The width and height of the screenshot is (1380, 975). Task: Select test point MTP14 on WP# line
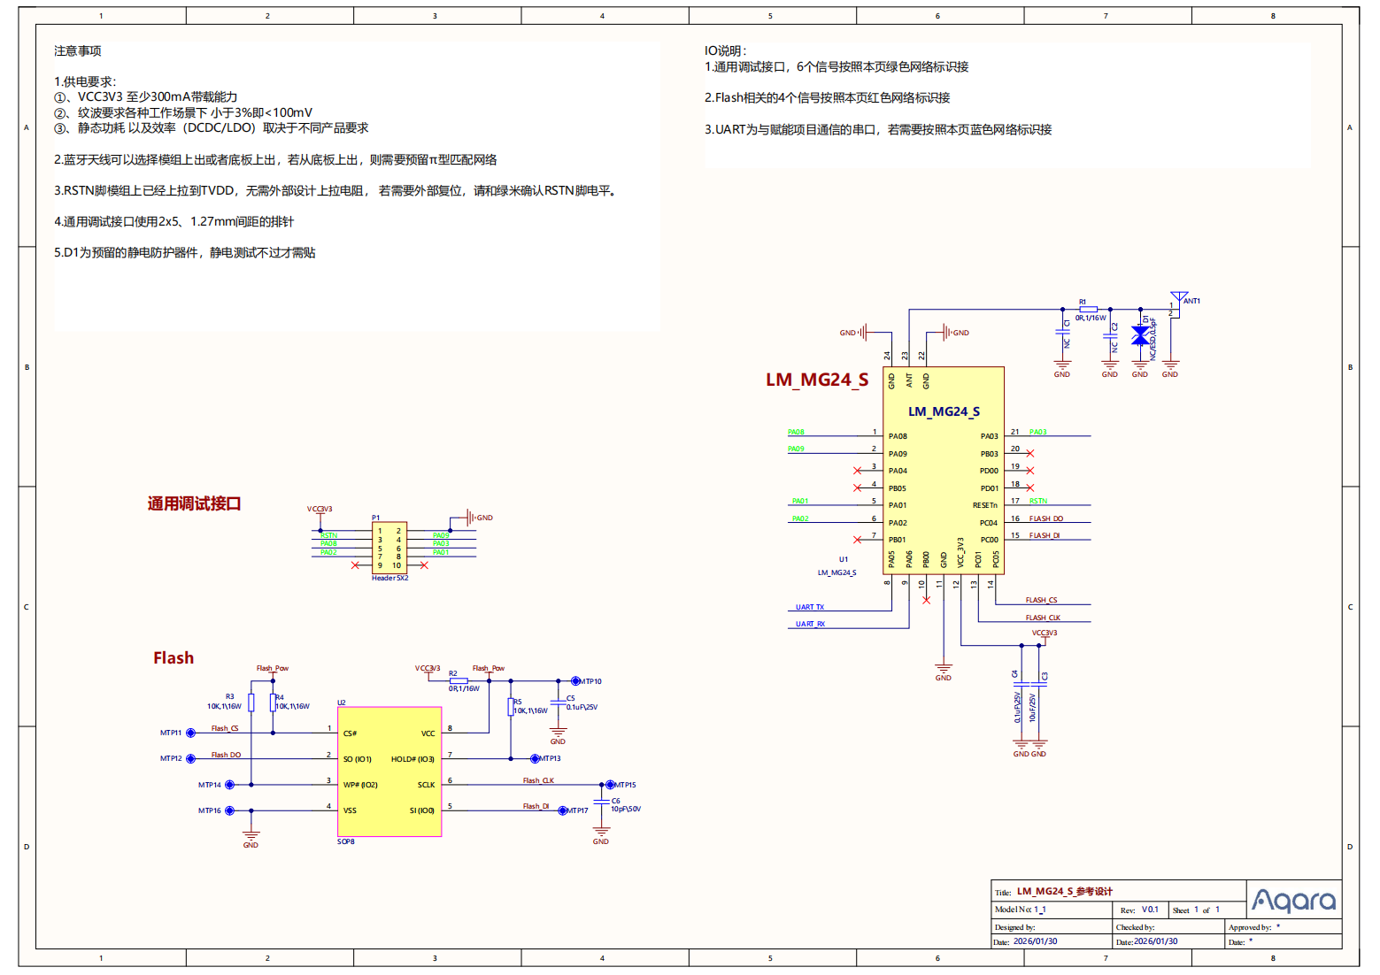229,785
